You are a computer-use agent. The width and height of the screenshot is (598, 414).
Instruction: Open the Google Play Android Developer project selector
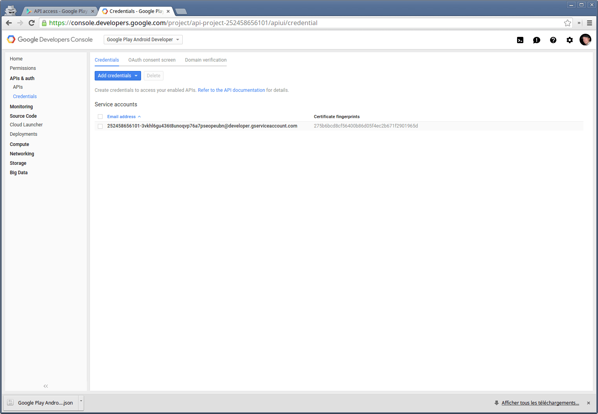pos(143,40)
